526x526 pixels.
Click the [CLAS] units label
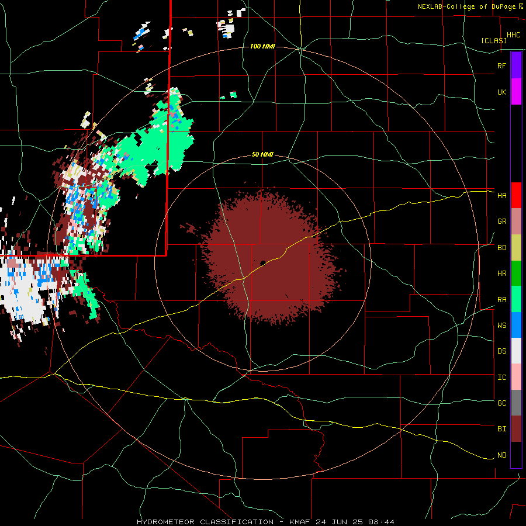(494, 40)
